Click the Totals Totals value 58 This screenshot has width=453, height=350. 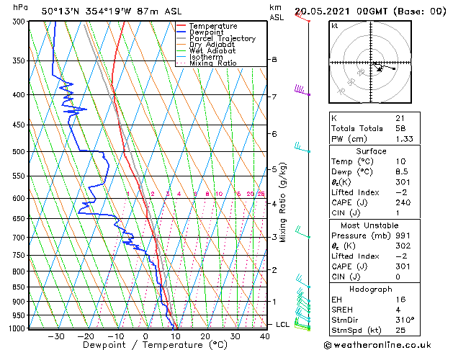click(x=400, y=128)
